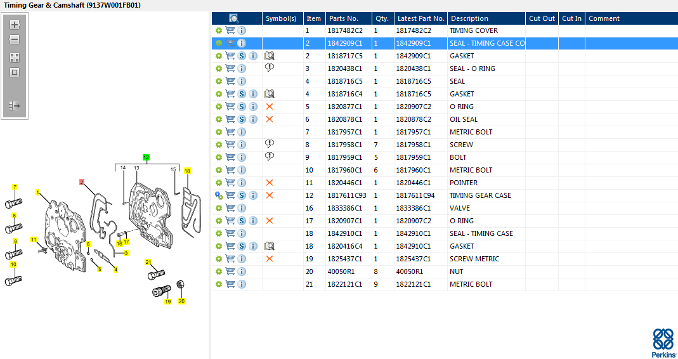The height and width of the screenshot is (359, 678).
Task: Sort by Latest Part No. column header
Action: [x=420, y=18]
